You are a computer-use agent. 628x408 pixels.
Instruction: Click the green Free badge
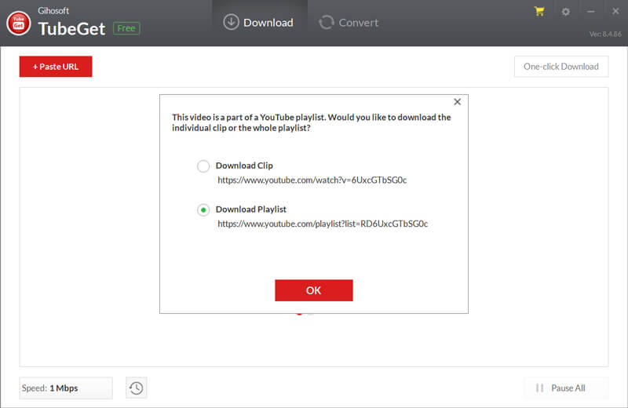tap(126, 28)
